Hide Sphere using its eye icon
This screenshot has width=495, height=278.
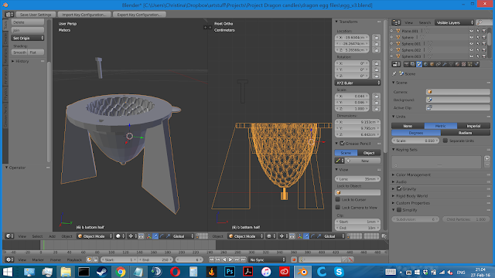coord(471,37)
